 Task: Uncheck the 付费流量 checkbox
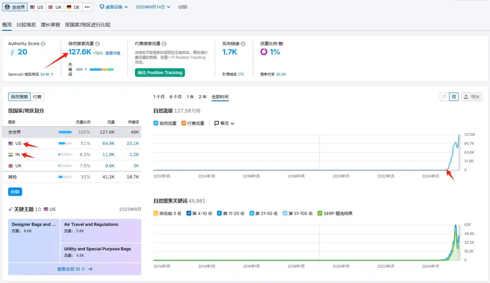coord(183,123)
